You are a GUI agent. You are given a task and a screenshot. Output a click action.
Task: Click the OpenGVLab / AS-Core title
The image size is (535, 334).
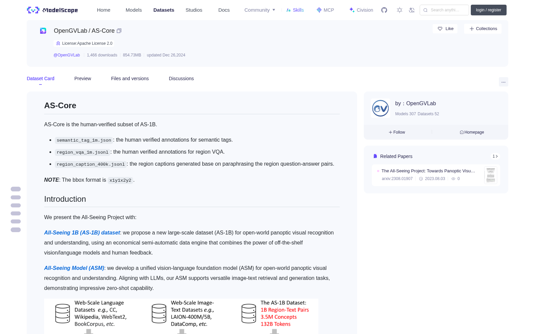click(x=84, y=31)
